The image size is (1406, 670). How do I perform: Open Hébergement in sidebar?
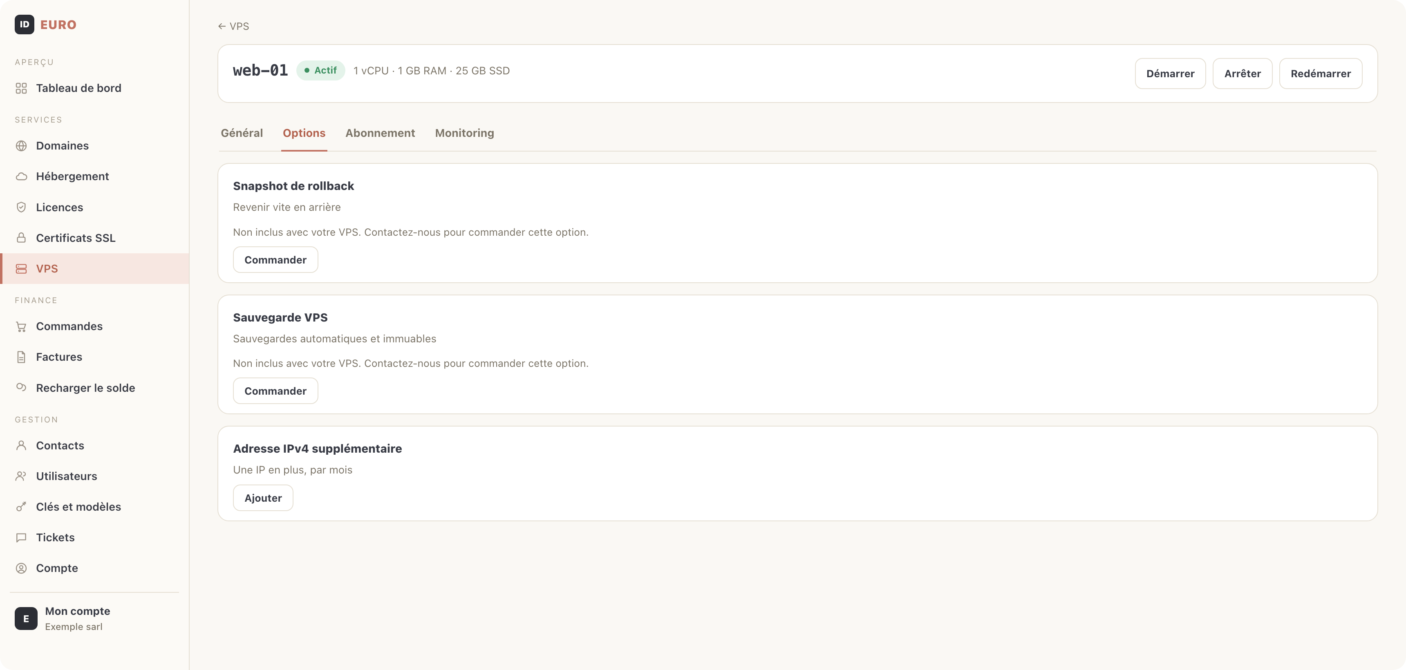coord(94,176)
